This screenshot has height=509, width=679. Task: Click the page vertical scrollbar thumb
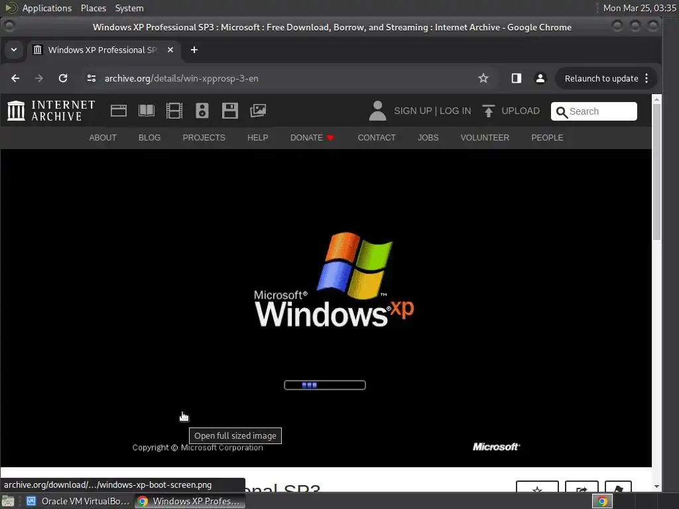(656, 171)
